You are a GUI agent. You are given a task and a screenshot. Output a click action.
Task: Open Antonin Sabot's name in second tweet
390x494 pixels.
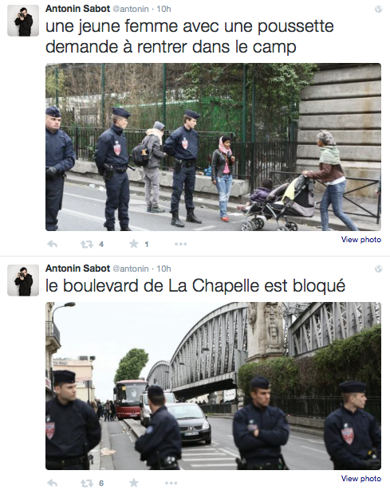coord(77,268)
